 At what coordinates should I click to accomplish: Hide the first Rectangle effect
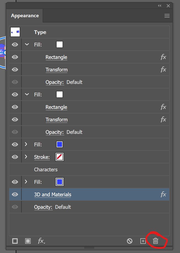click(15, 57)
